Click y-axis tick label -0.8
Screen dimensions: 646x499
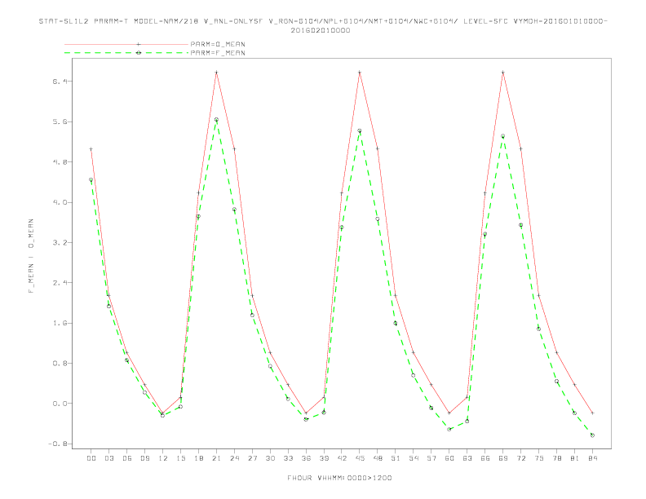pos(57,444)
